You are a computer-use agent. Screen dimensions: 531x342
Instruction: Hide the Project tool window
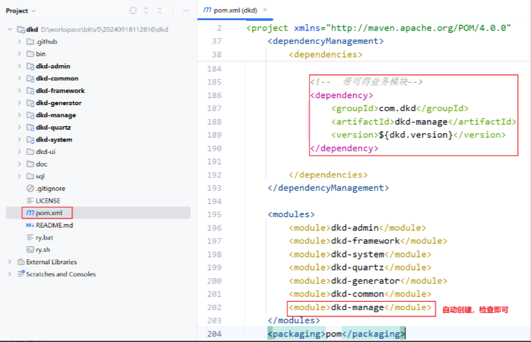185,10
